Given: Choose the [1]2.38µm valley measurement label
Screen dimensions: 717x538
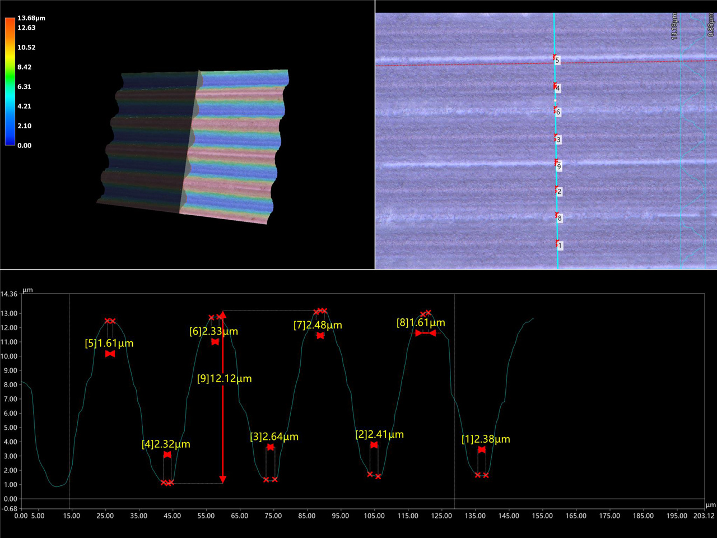Looking at the screenshot, I should [486, 439].
